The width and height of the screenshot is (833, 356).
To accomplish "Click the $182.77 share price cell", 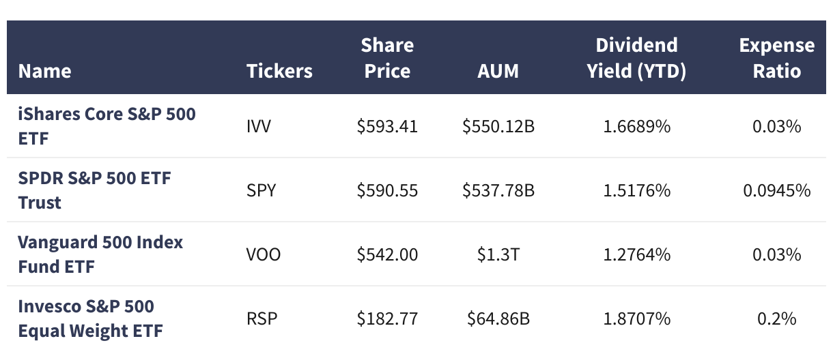I will (x=387, y=319).
